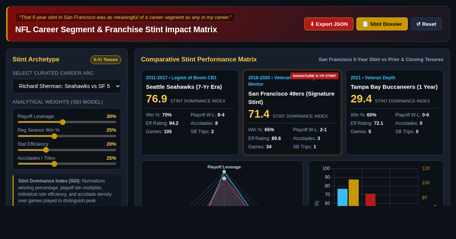This screenshot has width=456, height=239.
Task: Click the gold bar in the bar chart
Action: point(354,193)
